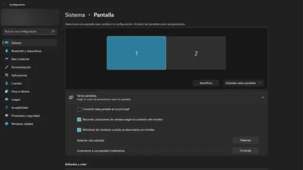Click the user profile card in sidebar
Screen dimensions: 303x170
click(x=30, y=17)
